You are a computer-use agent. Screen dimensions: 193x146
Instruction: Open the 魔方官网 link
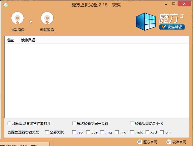147,142
